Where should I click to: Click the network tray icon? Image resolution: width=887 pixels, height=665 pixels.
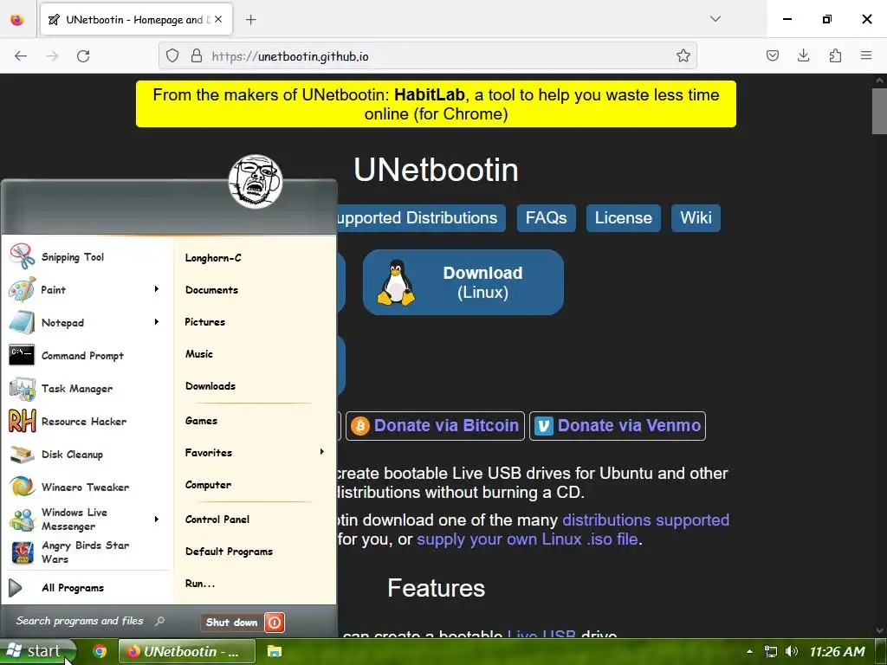770,651
